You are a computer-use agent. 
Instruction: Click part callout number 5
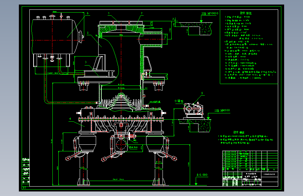[202, 93]
